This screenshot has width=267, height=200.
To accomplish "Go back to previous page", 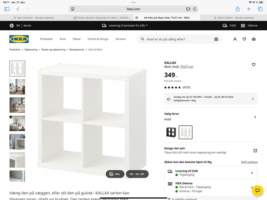I will 18,9.
